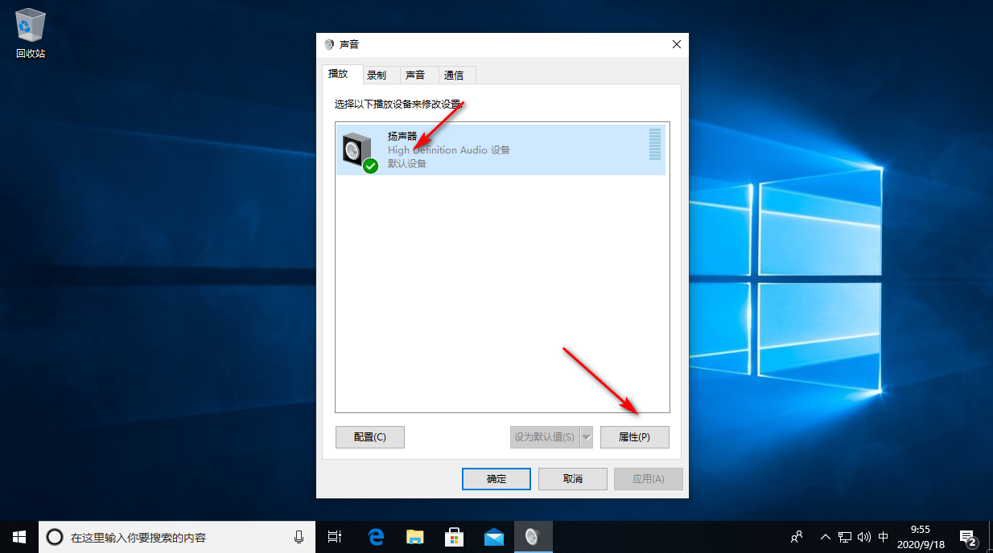Image resolution: width=993 pixels, height=553 pixels.
Task: Switch to the 录制 tab
Action: click(x=377, y=76)
